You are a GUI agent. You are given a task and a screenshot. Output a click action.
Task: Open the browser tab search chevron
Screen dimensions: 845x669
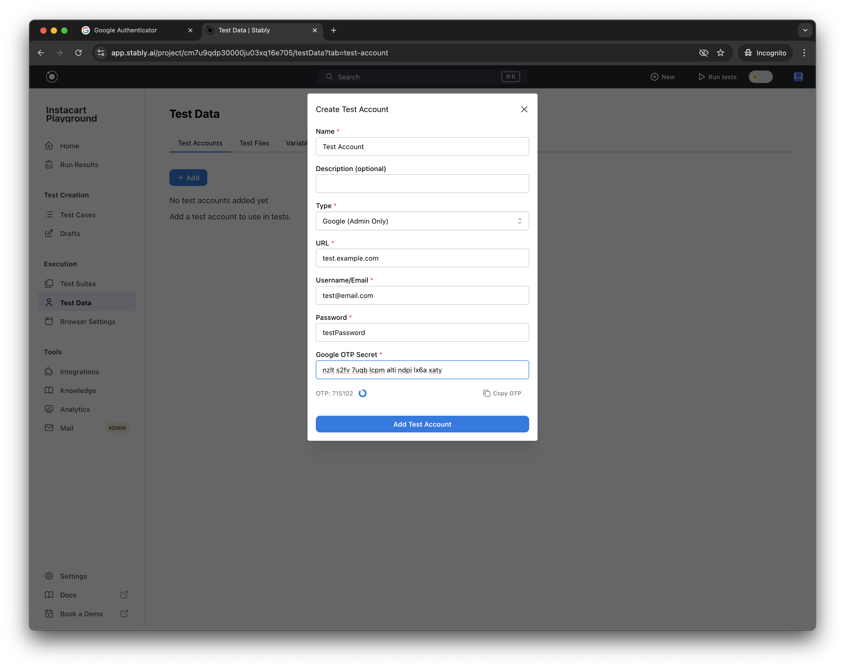805,30
